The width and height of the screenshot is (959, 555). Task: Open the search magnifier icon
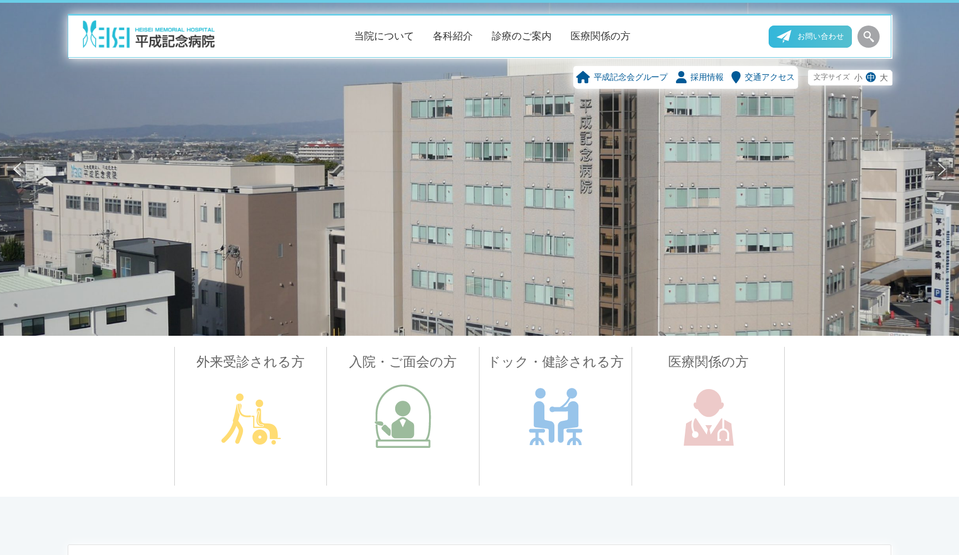pyautogui.click(x=869, y=36)
